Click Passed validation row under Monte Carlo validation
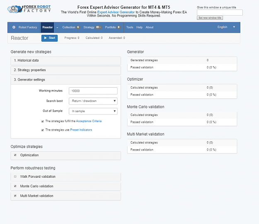This screenshot has width=259, height=224. tap(182, 122)
